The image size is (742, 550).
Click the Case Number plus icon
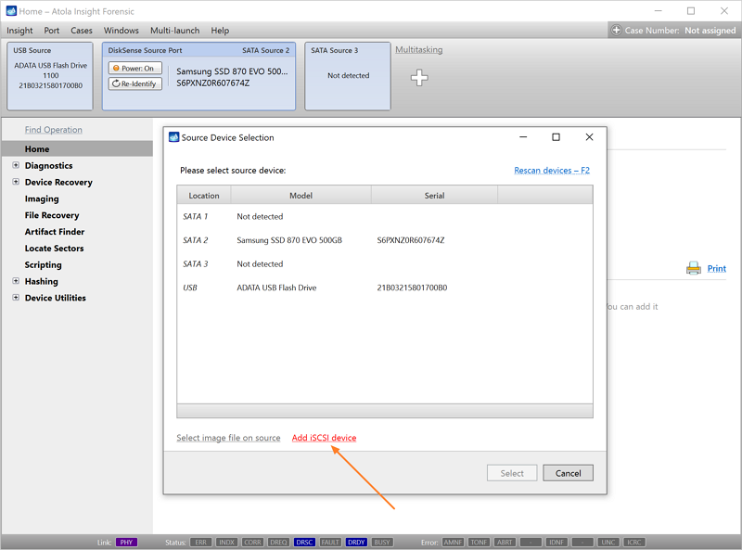616,31
